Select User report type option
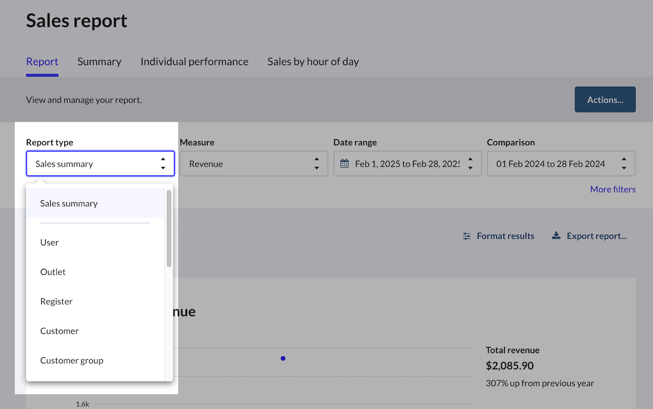The width and height of the screenshot is (653, 409). (50, 243)
